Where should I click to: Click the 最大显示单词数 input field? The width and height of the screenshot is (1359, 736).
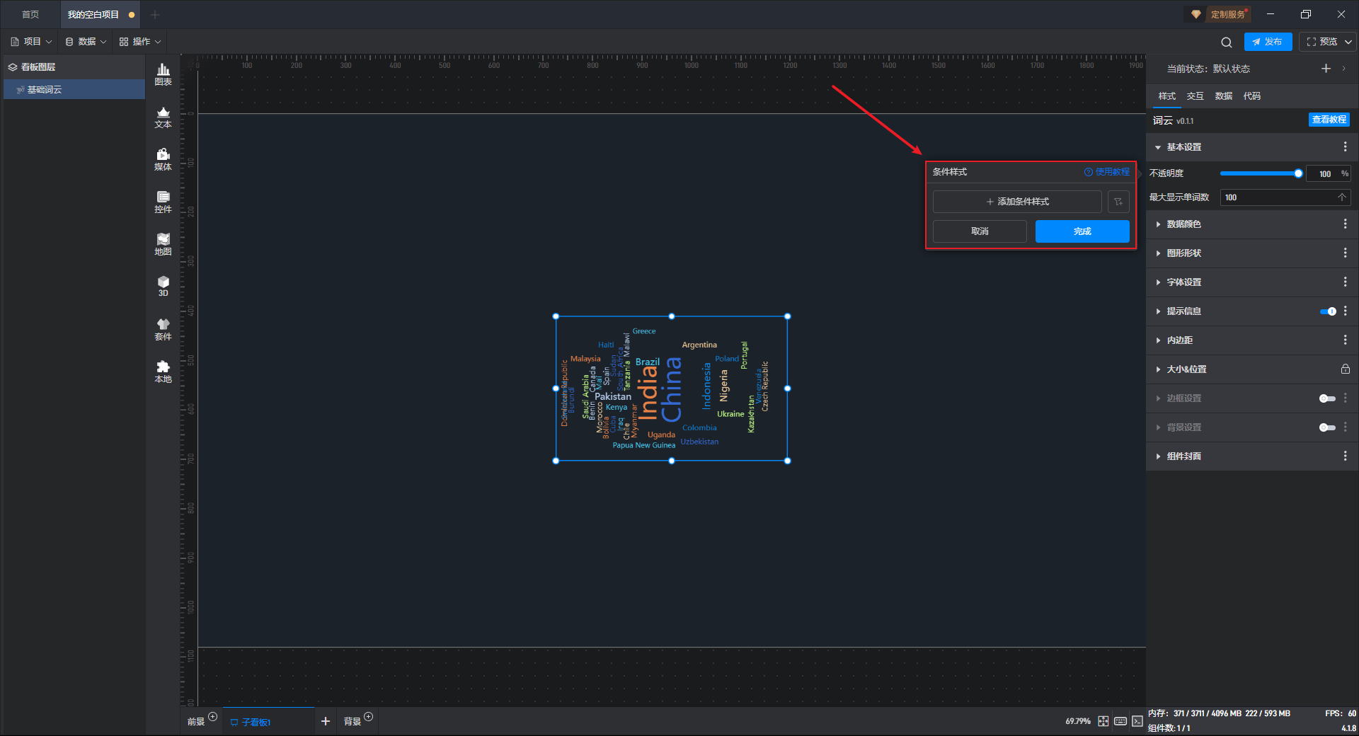pyautogui.click(x=1278, y=197)
